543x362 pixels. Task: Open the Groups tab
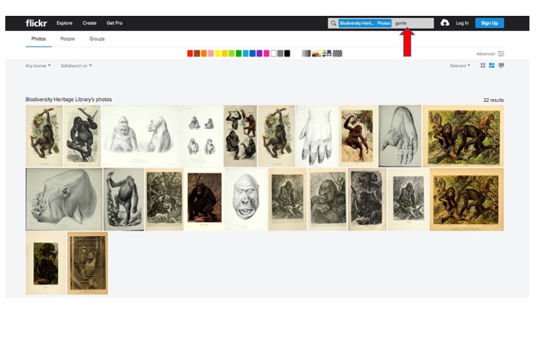click(x=97, y=38)
